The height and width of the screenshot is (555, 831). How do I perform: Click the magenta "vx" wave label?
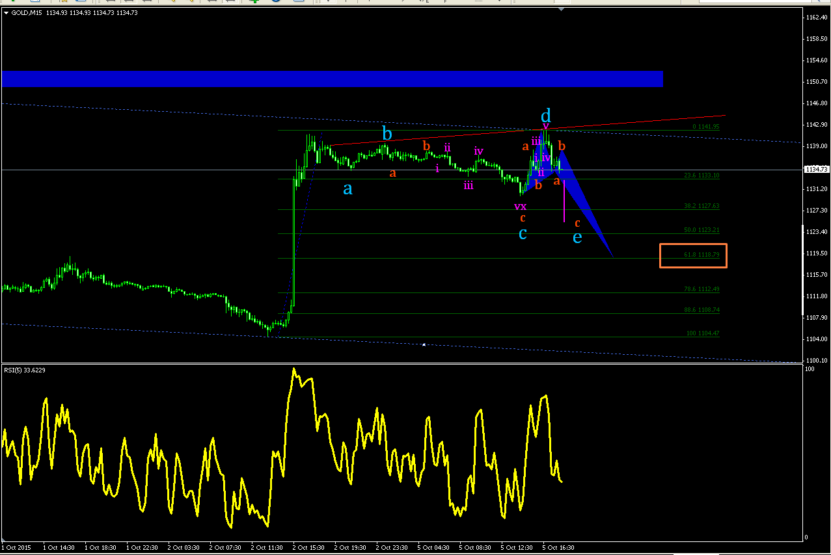pos(520,207)
